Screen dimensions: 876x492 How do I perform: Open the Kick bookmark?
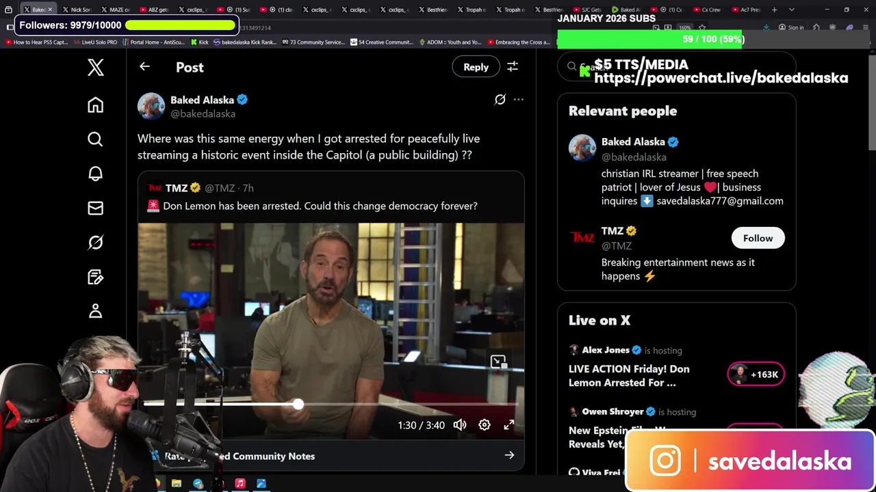[199, 42]
